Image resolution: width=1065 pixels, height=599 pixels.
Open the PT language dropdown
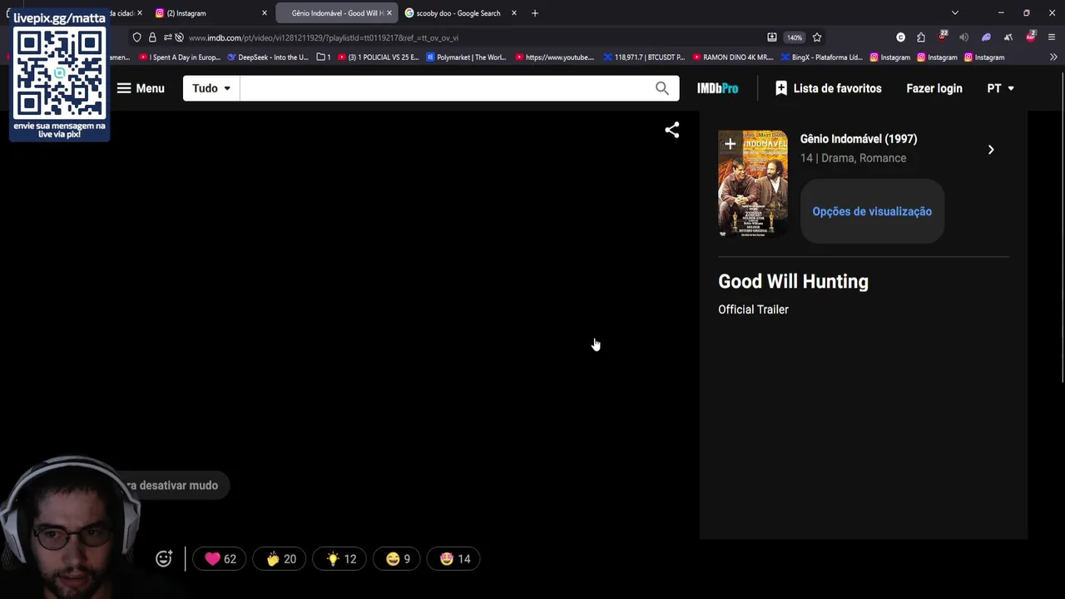[1000, 88]
